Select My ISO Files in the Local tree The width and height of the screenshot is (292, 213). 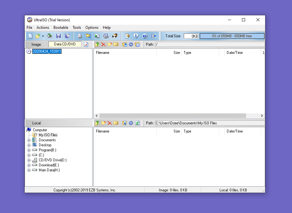click(48, 135)
